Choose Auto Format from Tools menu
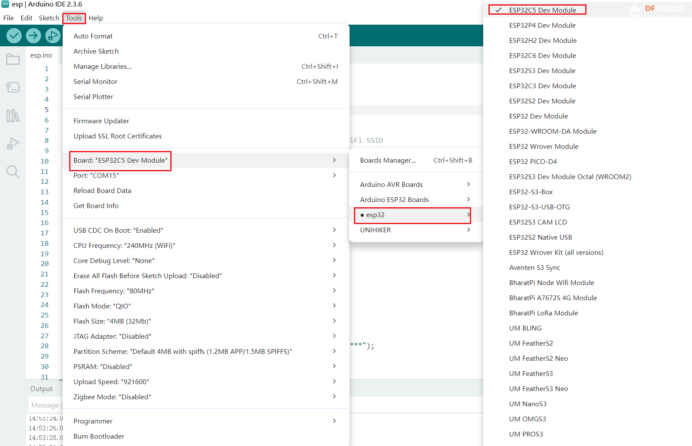The image size is (692, 446). 206,36
